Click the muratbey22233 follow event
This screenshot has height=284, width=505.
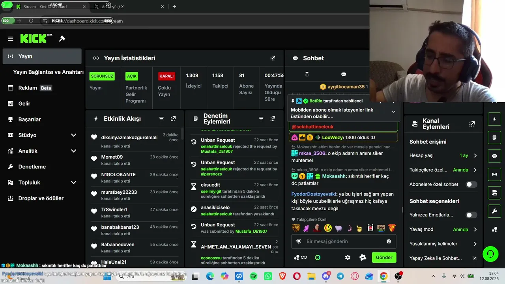[x=135, y=195]
